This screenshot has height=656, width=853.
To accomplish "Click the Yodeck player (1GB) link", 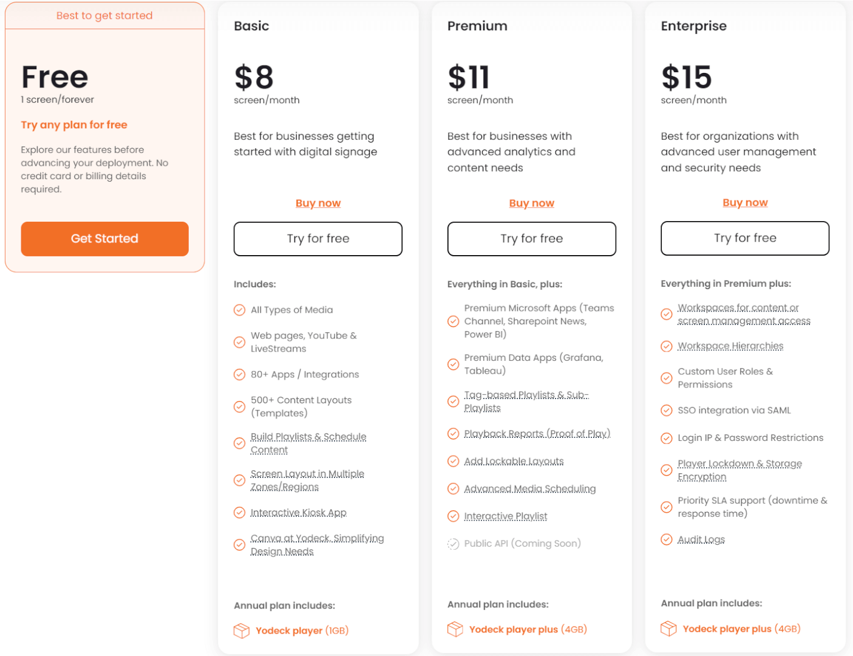I will (302, 630).
